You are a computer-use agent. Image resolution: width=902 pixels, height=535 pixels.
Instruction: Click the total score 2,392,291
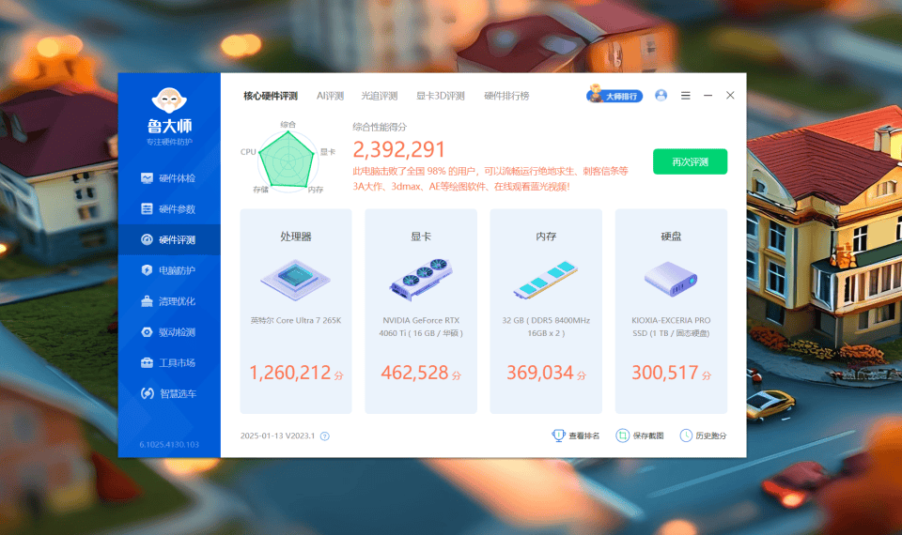[x=398, y=149]
